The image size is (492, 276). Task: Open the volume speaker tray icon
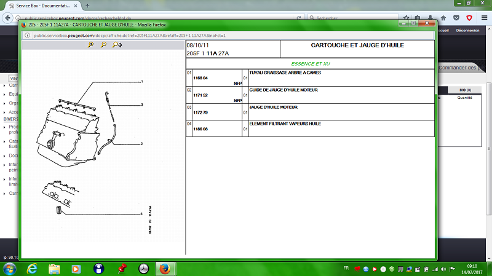(443, 269)
